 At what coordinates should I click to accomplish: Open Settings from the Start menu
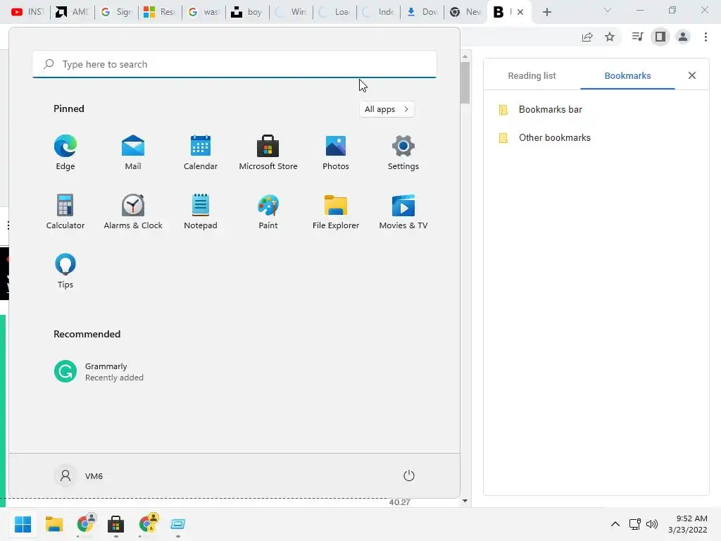[403, 153]
